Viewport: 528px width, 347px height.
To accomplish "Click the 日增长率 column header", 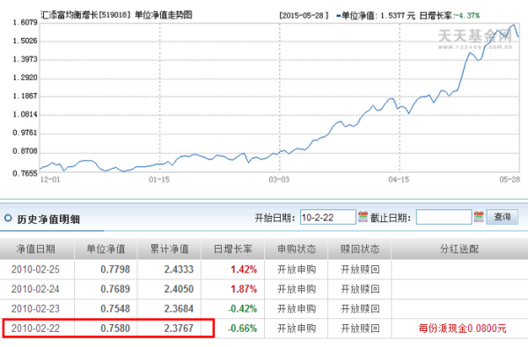I will point(232,249).
